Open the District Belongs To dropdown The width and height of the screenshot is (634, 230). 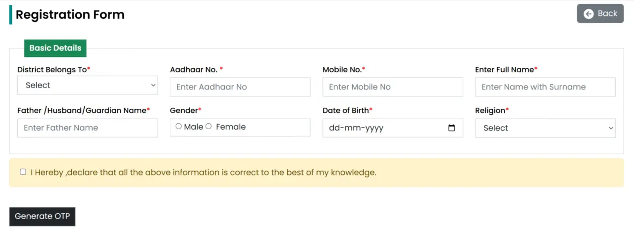[88, 85]
